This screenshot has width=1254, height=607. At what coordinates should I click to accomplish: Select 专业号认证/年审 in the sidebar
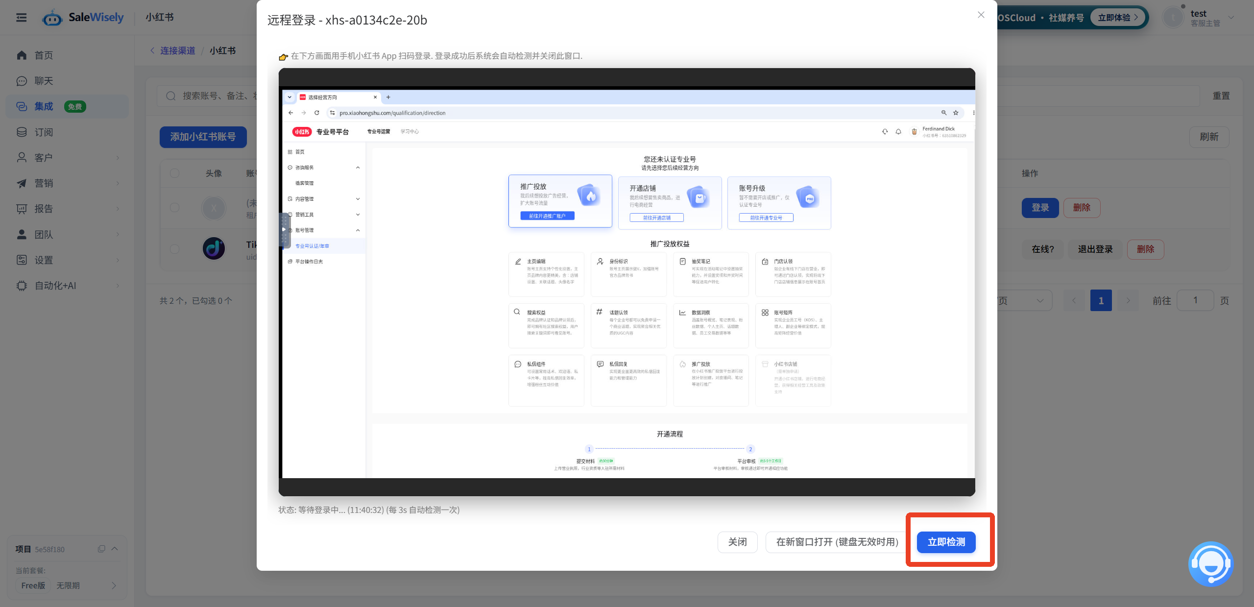coord(312,246)
